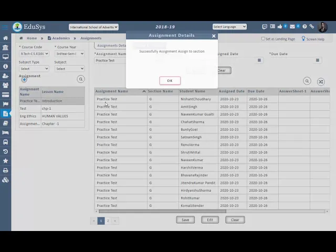Open the printer icon in sidebar
The image size is (336, 252).
click(5, 170)
